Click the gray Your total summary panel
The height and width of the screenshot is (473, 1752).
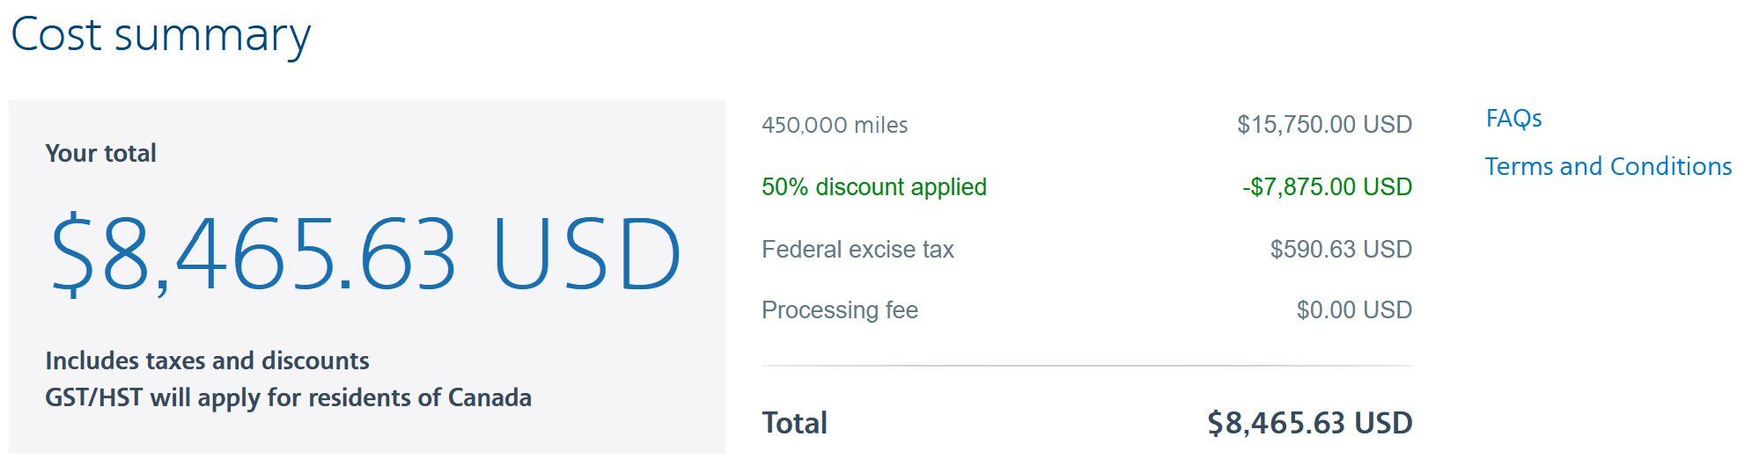click(367, 277)
